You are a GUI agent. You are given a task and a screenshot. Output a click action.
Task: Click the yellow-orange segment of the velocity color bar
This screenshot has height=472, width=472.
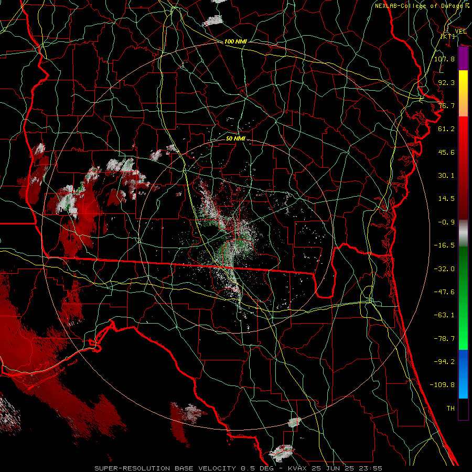463,93
